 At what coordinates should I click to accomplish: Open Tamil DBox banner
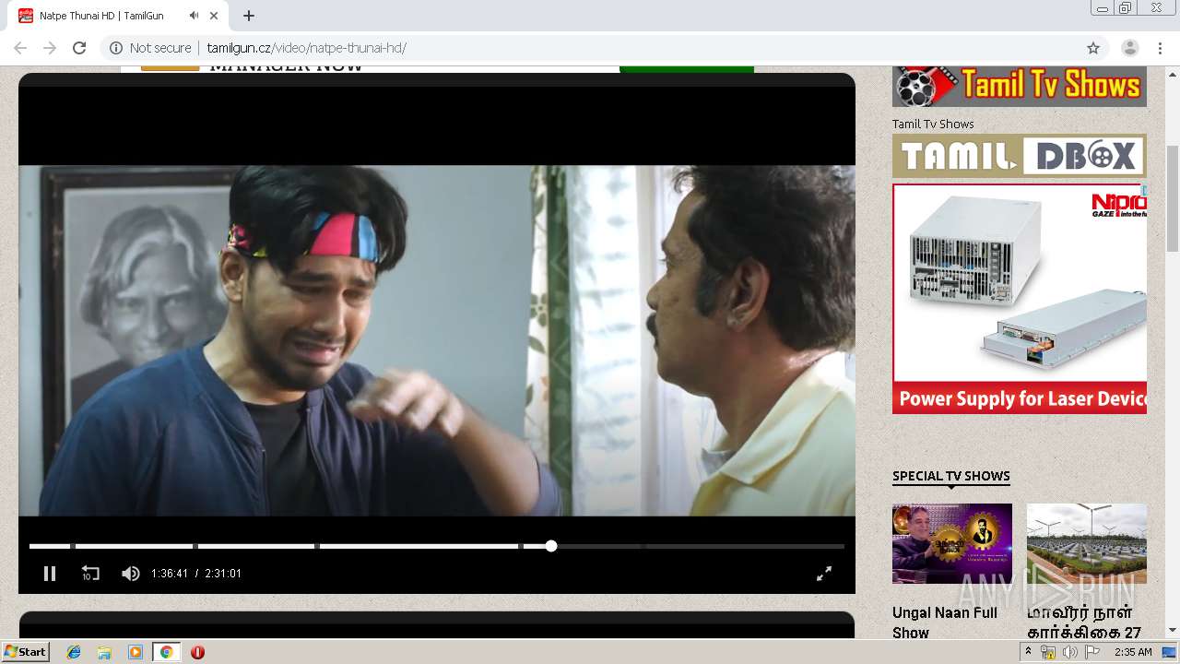(1020, 156)
